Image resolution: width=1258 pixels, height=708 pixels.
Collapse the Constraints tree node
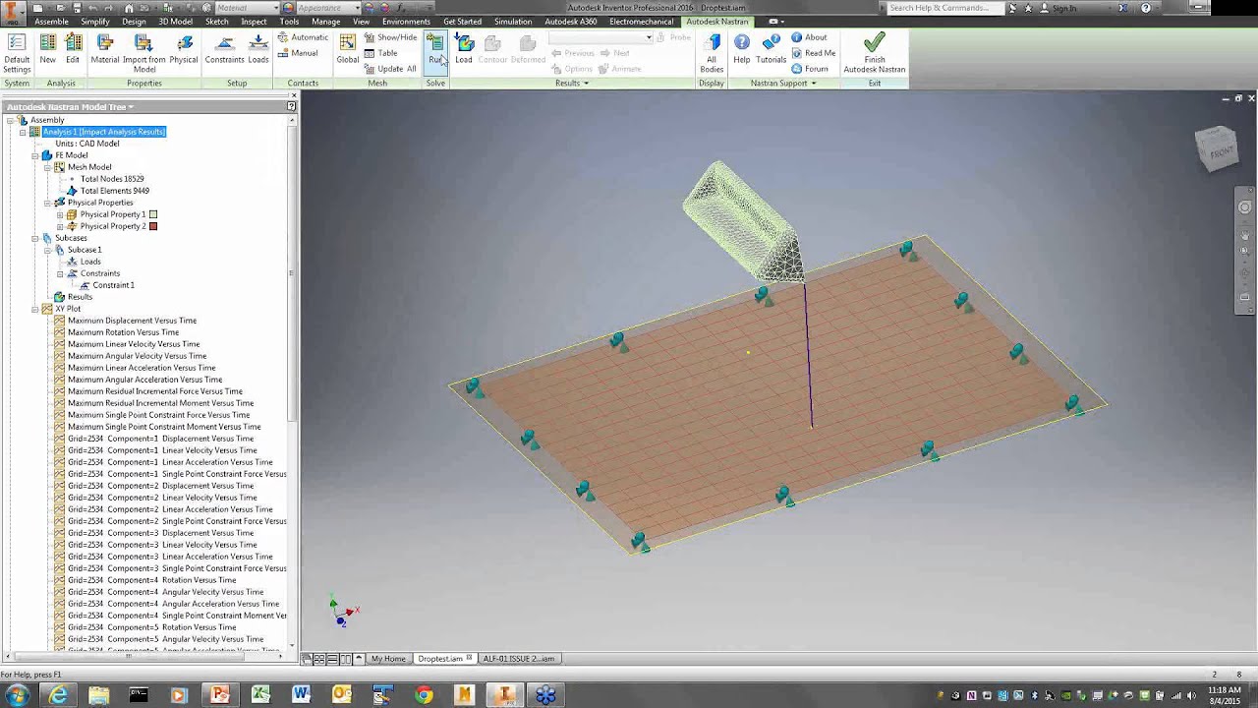(59, 273)
